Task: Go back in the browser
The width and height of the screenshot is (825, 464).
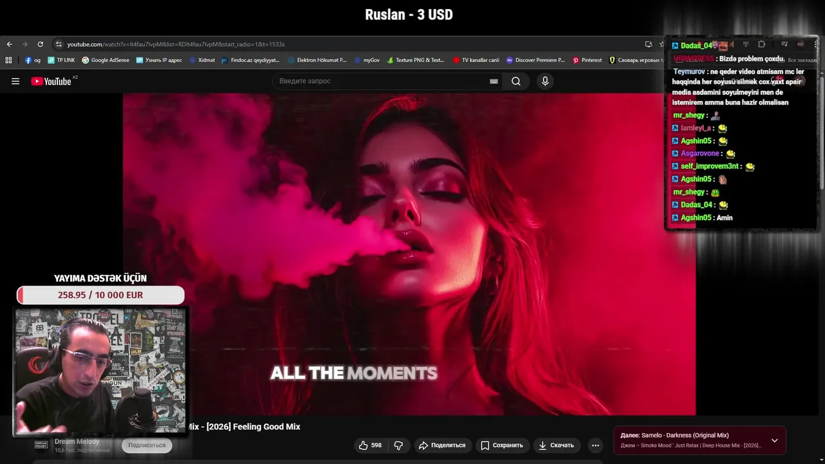Action: point(9,44)
